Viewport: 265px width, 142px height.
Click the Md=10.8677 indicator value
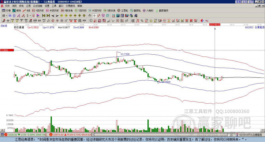(x=64, y=27)
